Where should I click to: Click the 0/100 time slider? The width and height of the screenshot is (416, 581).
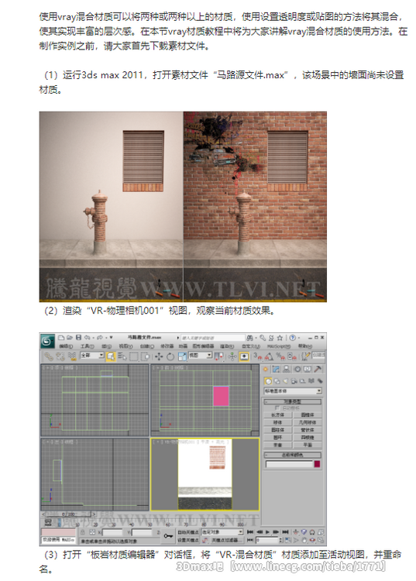[x=68, y=514]
